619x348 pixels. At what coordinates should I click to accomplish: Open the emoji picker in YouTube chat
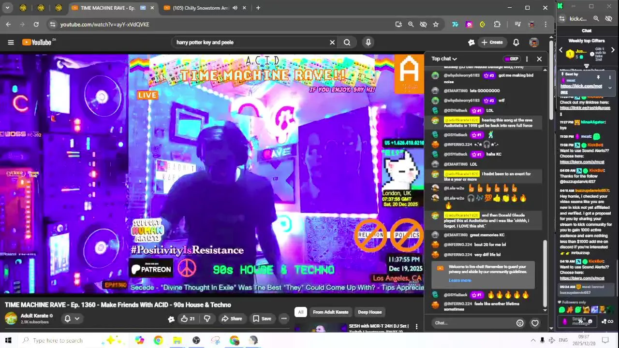pos(520,323)
